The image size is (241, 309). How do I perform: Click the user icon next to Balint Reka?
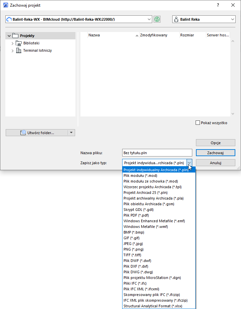click(x=176, y=19)
